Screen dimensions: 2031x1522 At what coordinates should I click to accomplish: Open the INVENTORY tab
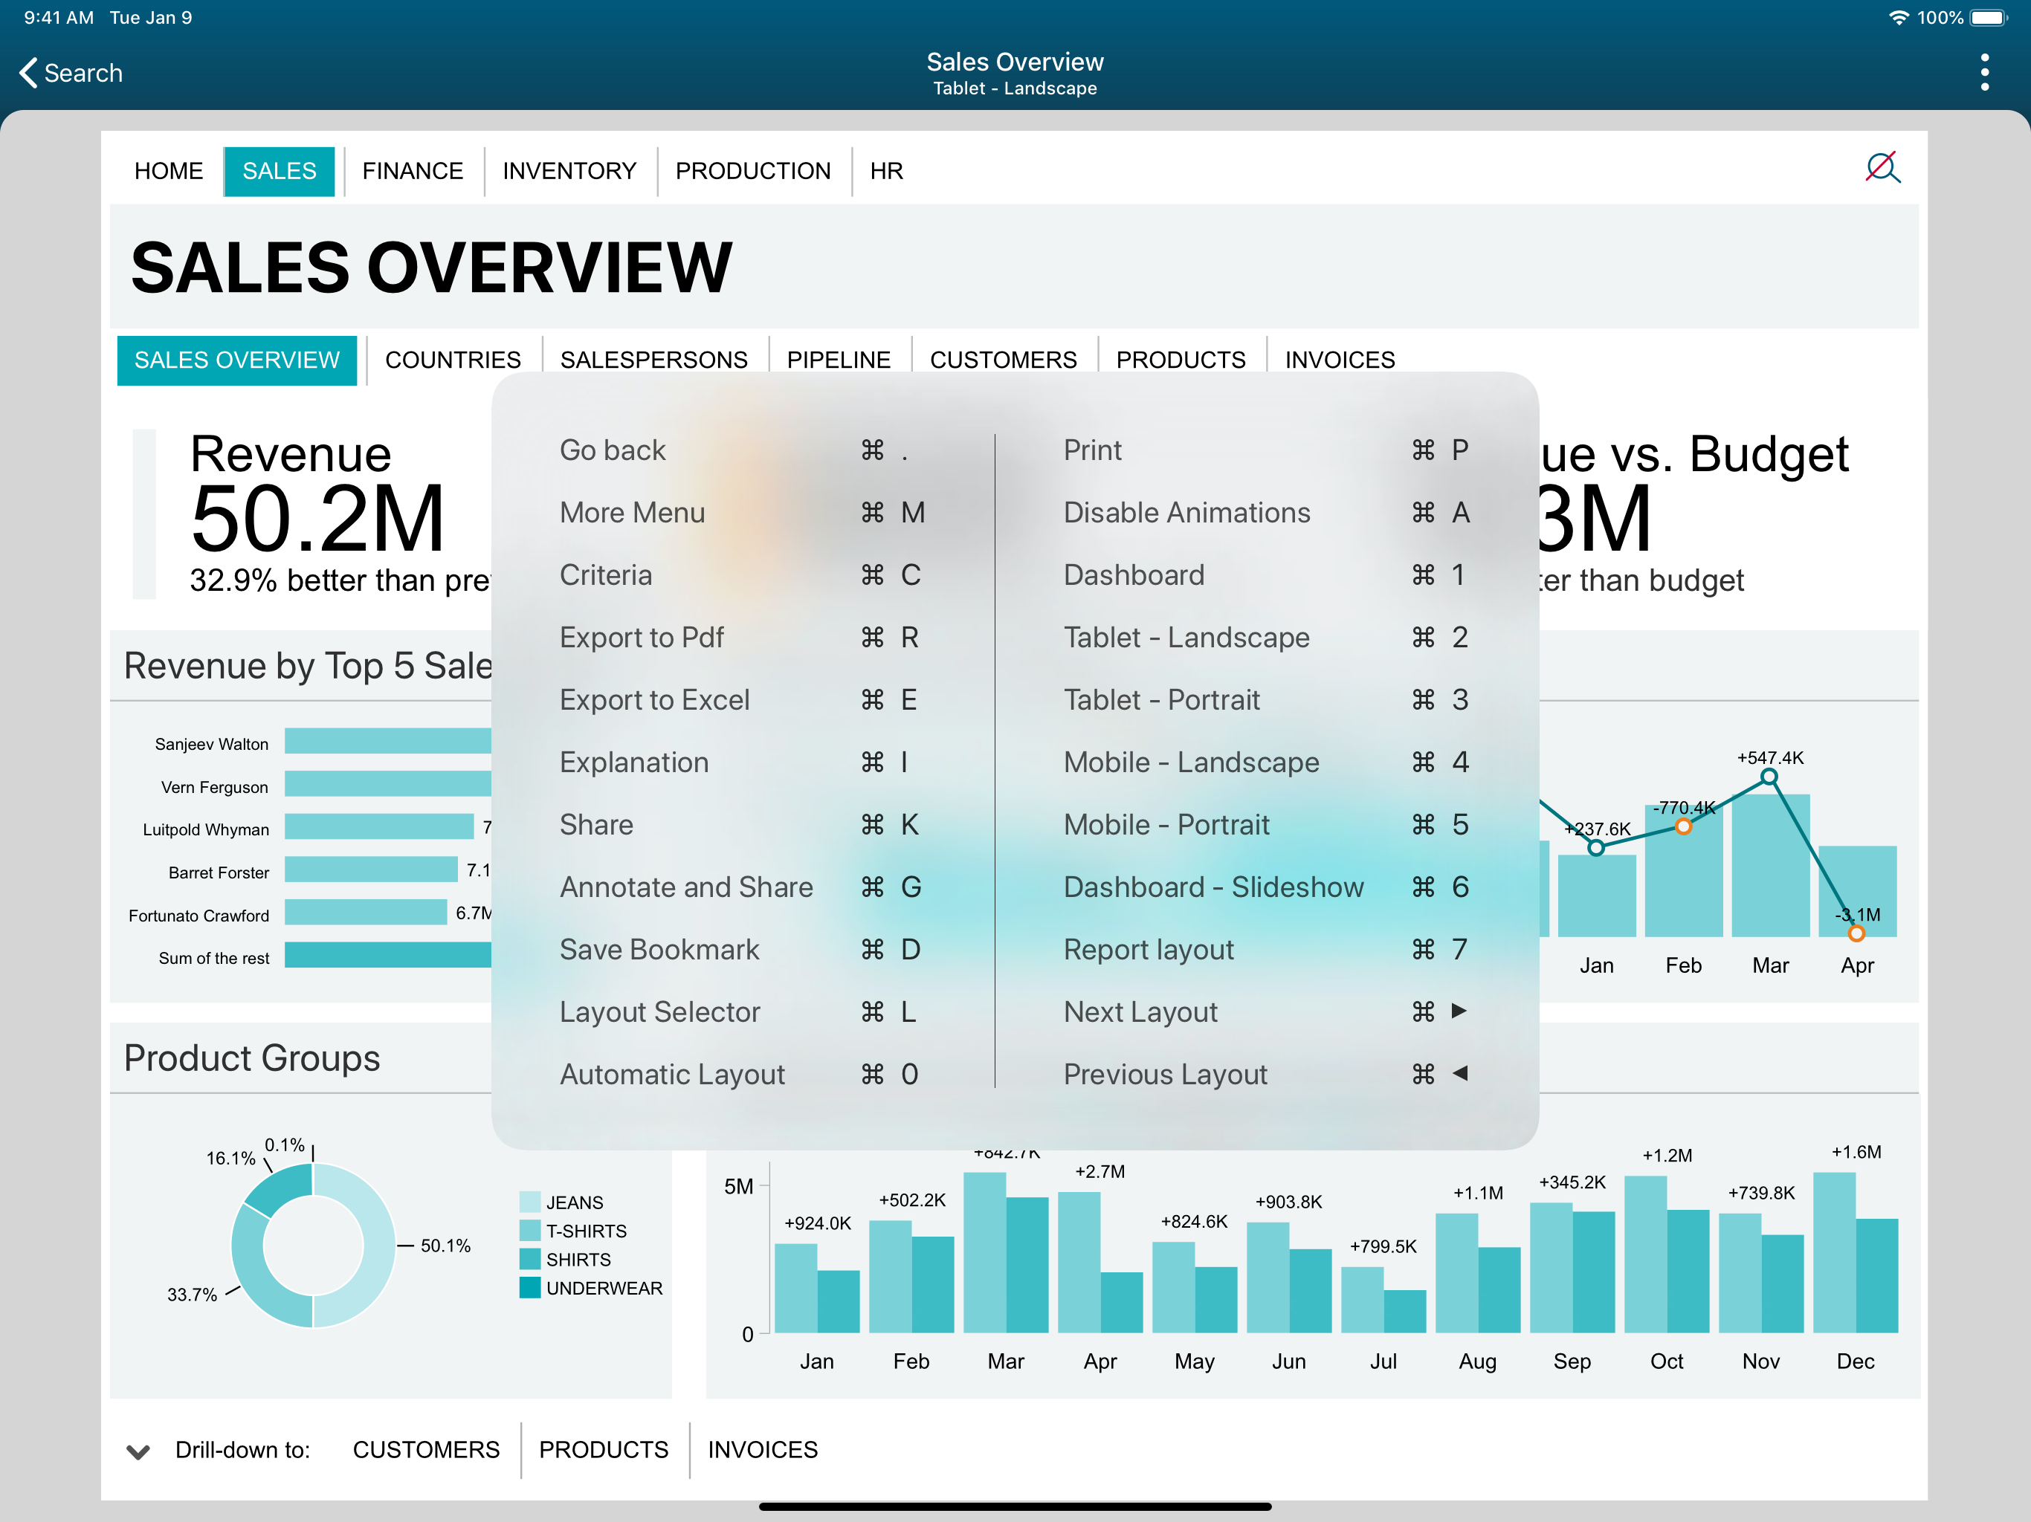point(569,171)
